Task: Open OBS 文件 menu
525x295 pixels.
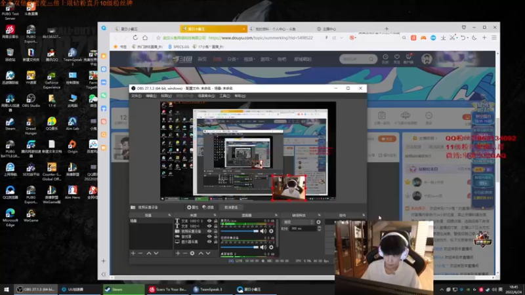Action: tap(136, 96)
